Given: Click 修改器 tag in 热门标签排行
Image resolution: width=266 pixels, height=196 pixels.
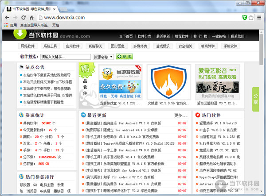Looking at the screenshot, I should (x=25, y=185).
